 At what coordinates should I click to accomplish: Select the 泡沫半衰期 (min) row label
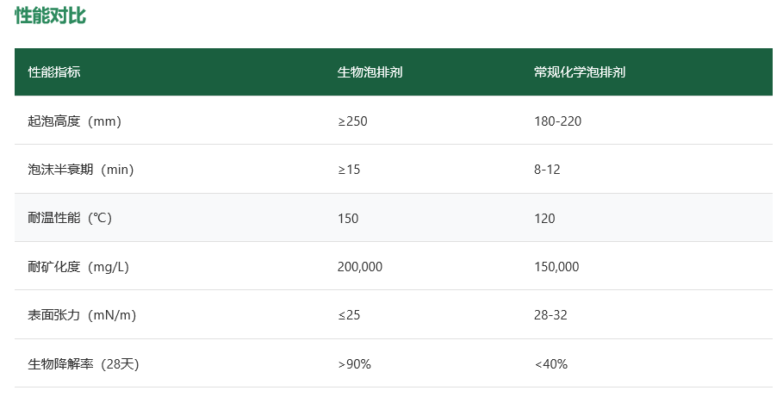point(80,170)
